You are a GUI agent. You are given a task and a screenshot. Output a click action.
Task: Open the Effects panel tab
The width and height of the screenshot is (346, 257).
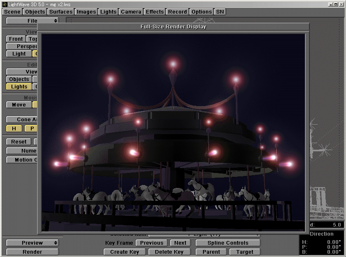tap(155, 12)
